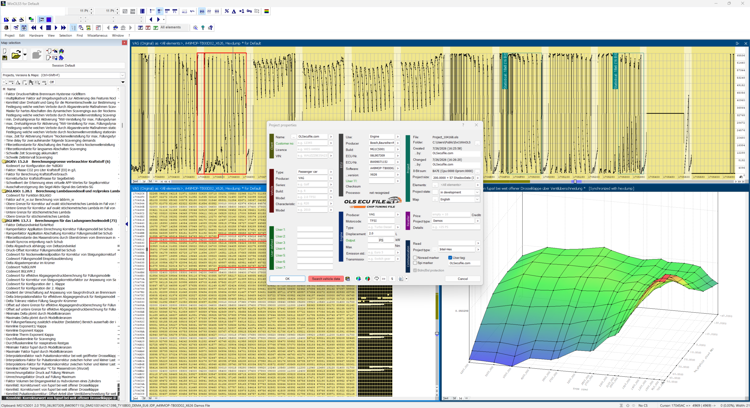Open the Project menu
Screen dimensions: 750x408
pos(10,35)
